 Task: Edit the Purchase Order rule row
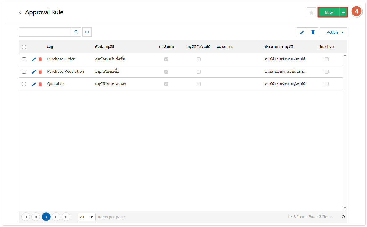[34, 59]
